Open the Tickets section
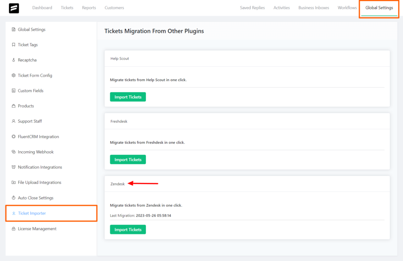 pos(67,7)
